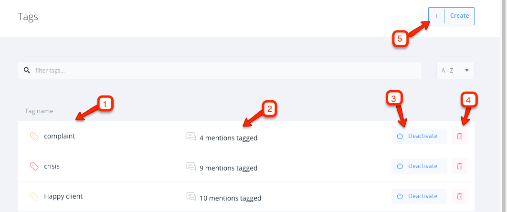Image resolution: width=507 pixels, height=212 pixels.
Task: Click the Tag name column header
Action: (x=39, y=111)
